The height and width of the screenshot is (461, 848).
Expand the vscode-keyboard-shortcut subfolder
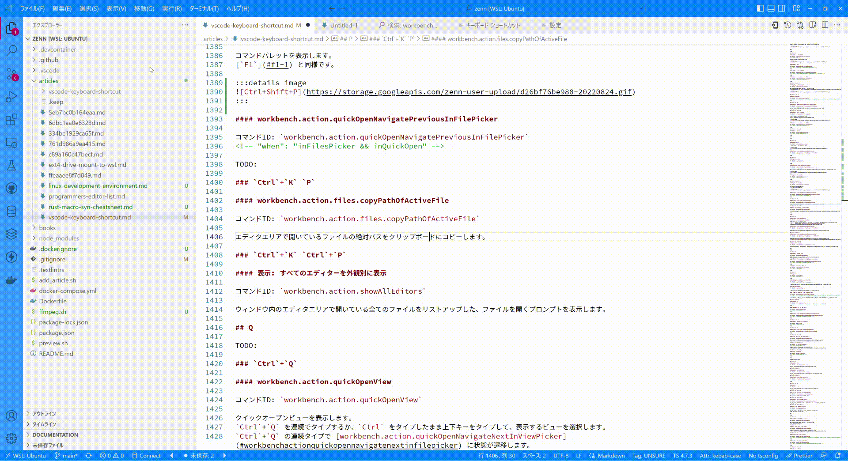tap(110, 91)
